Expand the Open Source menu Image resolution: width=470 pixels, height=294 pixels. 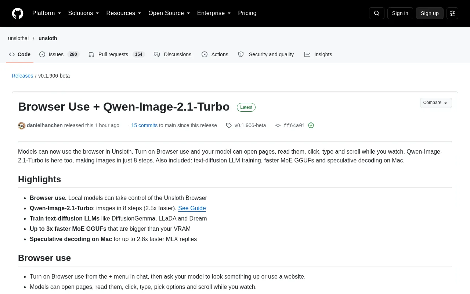tap(169, 13)
